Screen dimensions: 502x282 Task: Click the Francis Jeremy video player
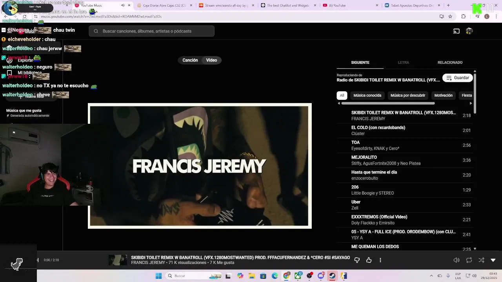[x=200, y=166]
